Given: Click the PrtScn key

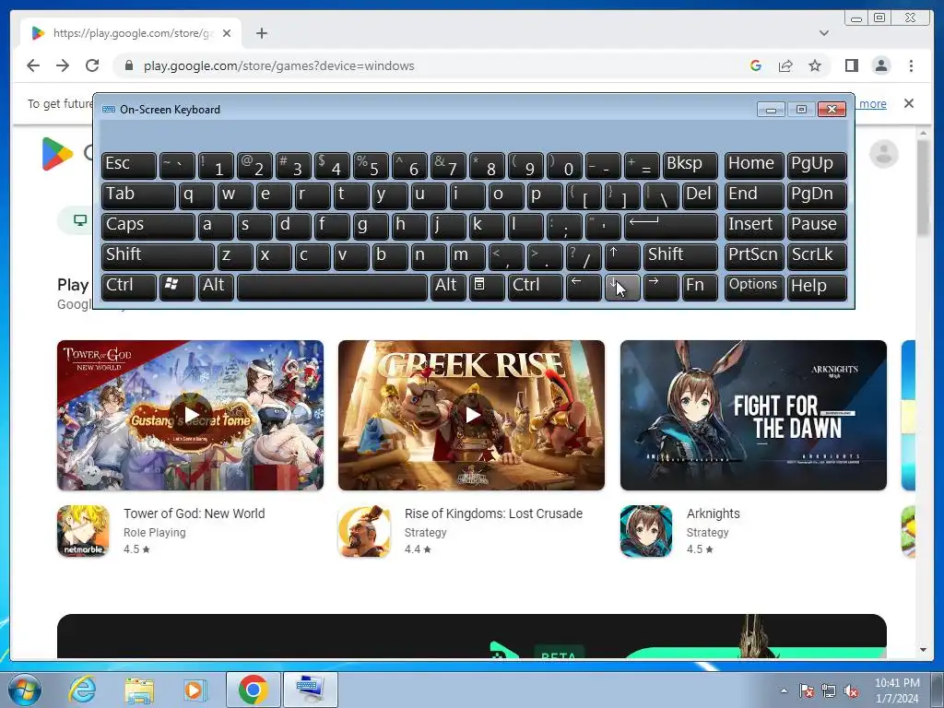Looking at the screenshot, I should [754, 256].
